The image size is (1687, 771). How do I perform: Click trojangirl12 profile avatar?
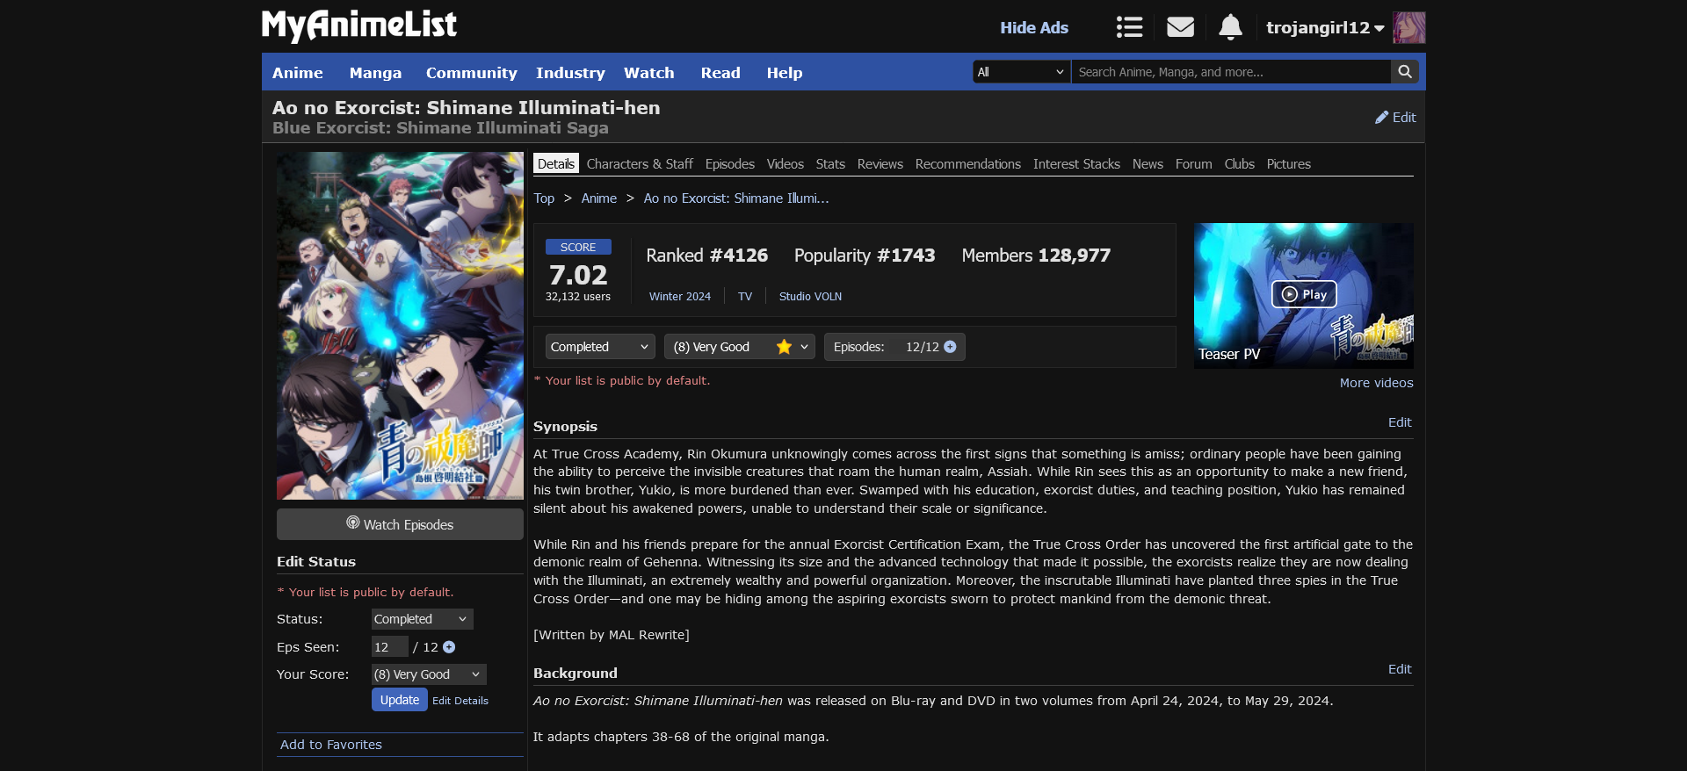pos(1408,27)
